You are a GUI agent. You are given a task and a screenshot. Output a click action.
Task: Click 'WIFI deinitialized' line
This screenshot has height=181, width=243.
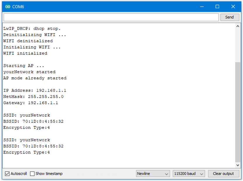coord(28,41)
